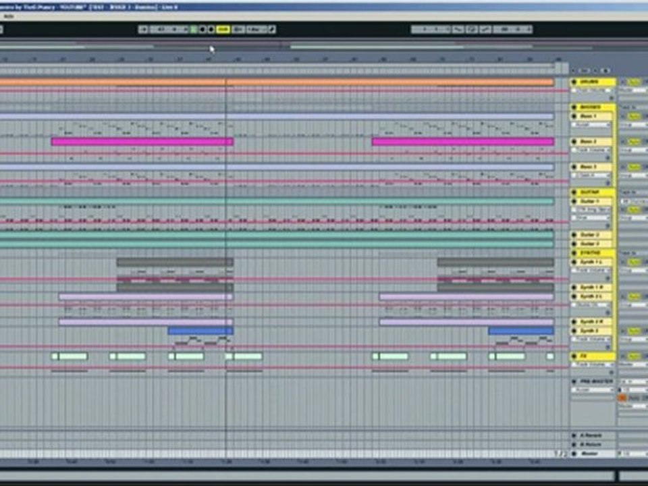648x486 pixels.
Task: Toggle the Follow playback button
Action: click(x=143, y=29)
